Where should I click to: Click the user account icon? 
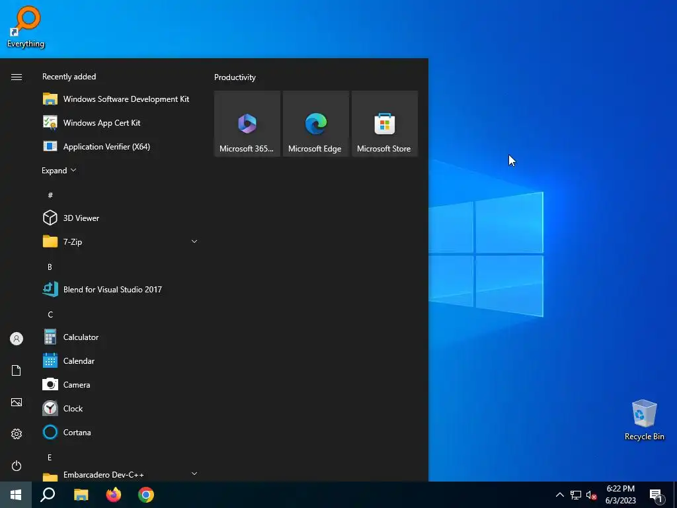(x=17, y=339)
